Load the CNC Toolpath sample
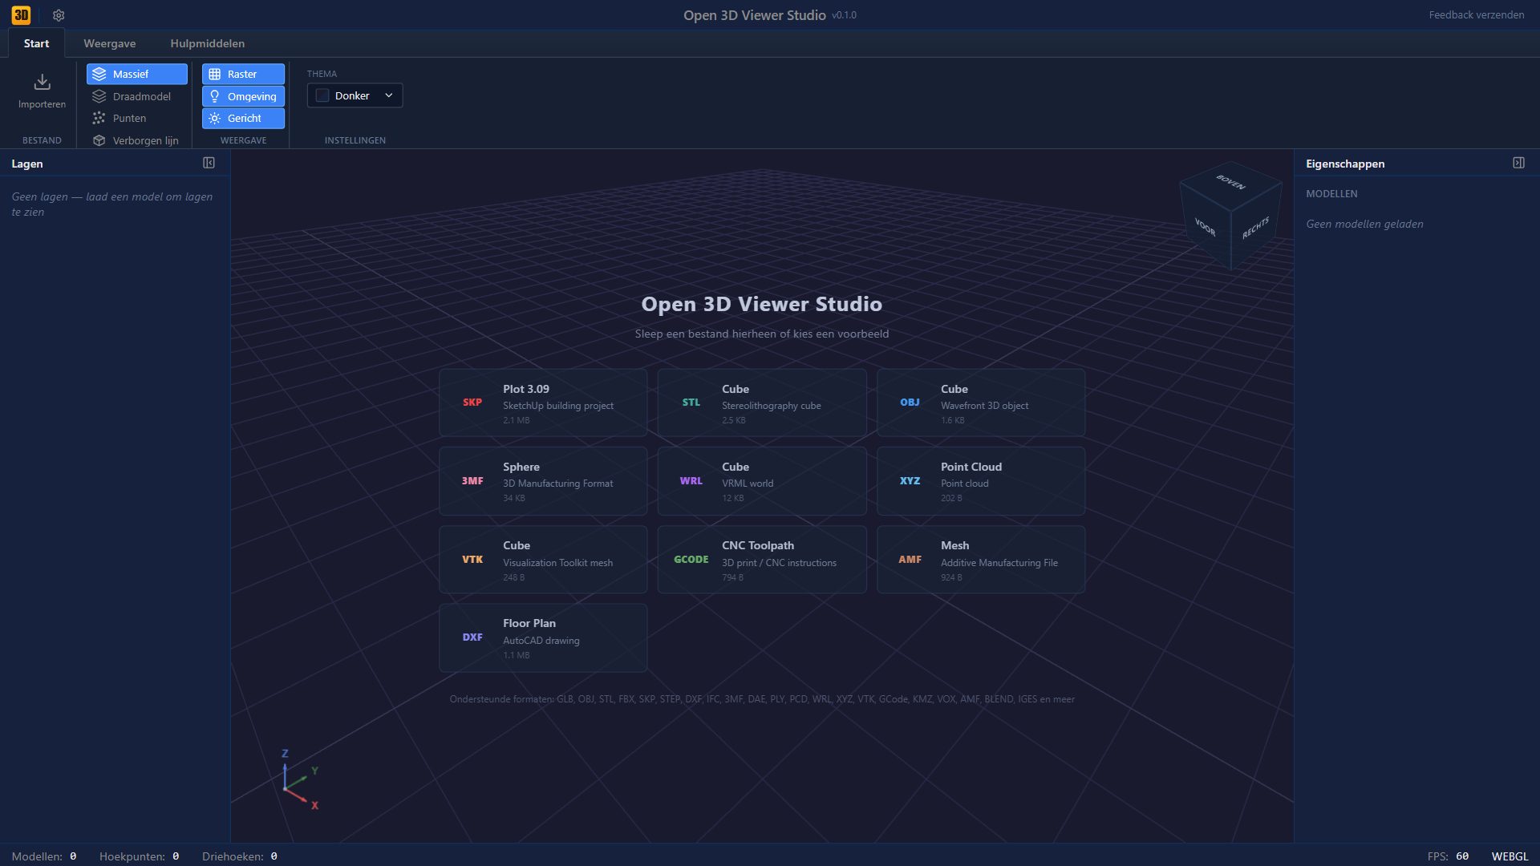Viewport: 1540px width, 866px height. (762, 560)
